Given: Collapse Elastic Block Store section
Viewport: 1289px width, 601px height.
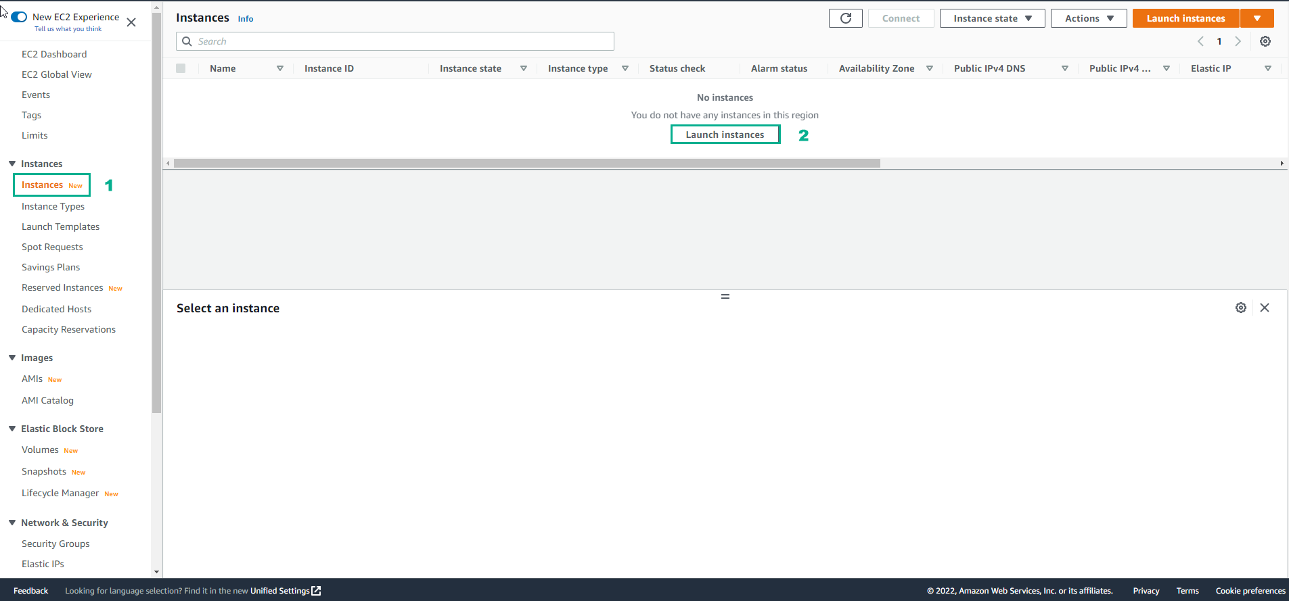Looking at the screenshot, I should tap(12, 429).
